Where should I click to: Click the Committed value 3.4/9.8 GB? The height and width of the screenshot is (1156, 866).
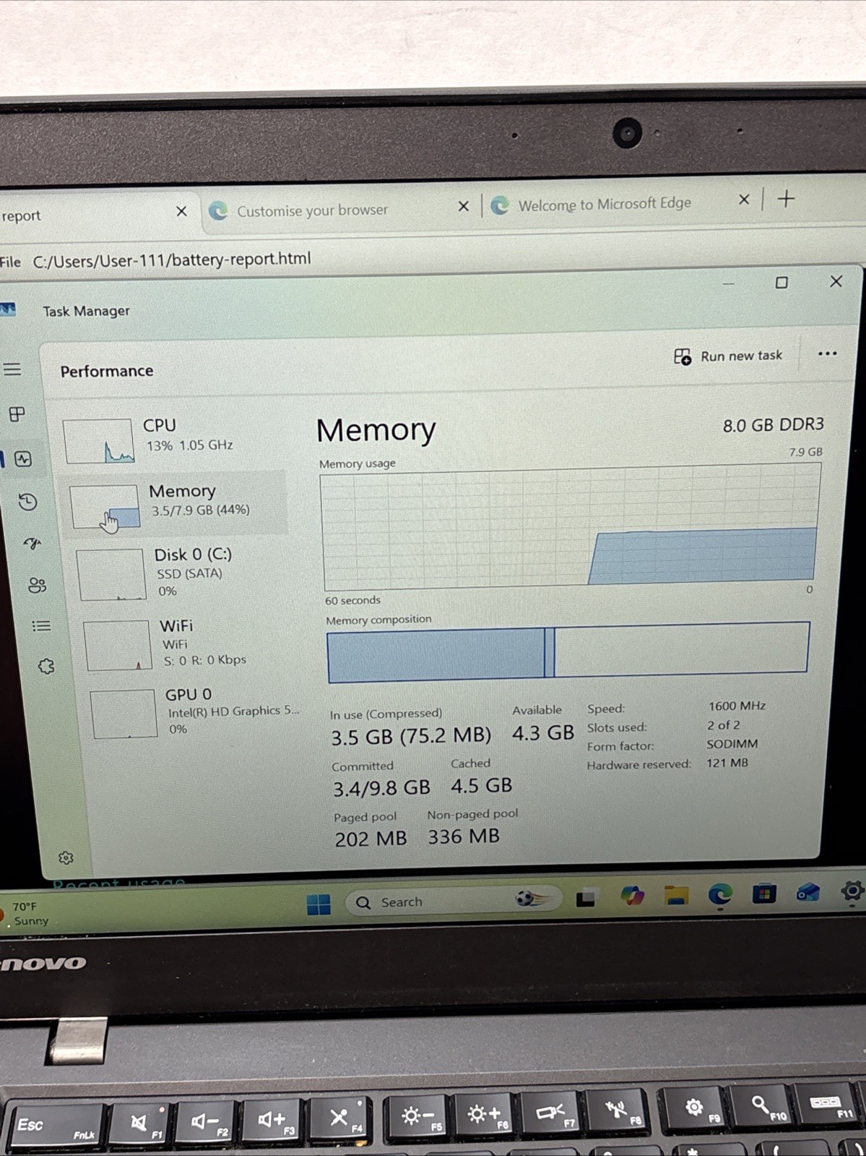[x=381, y=788]
